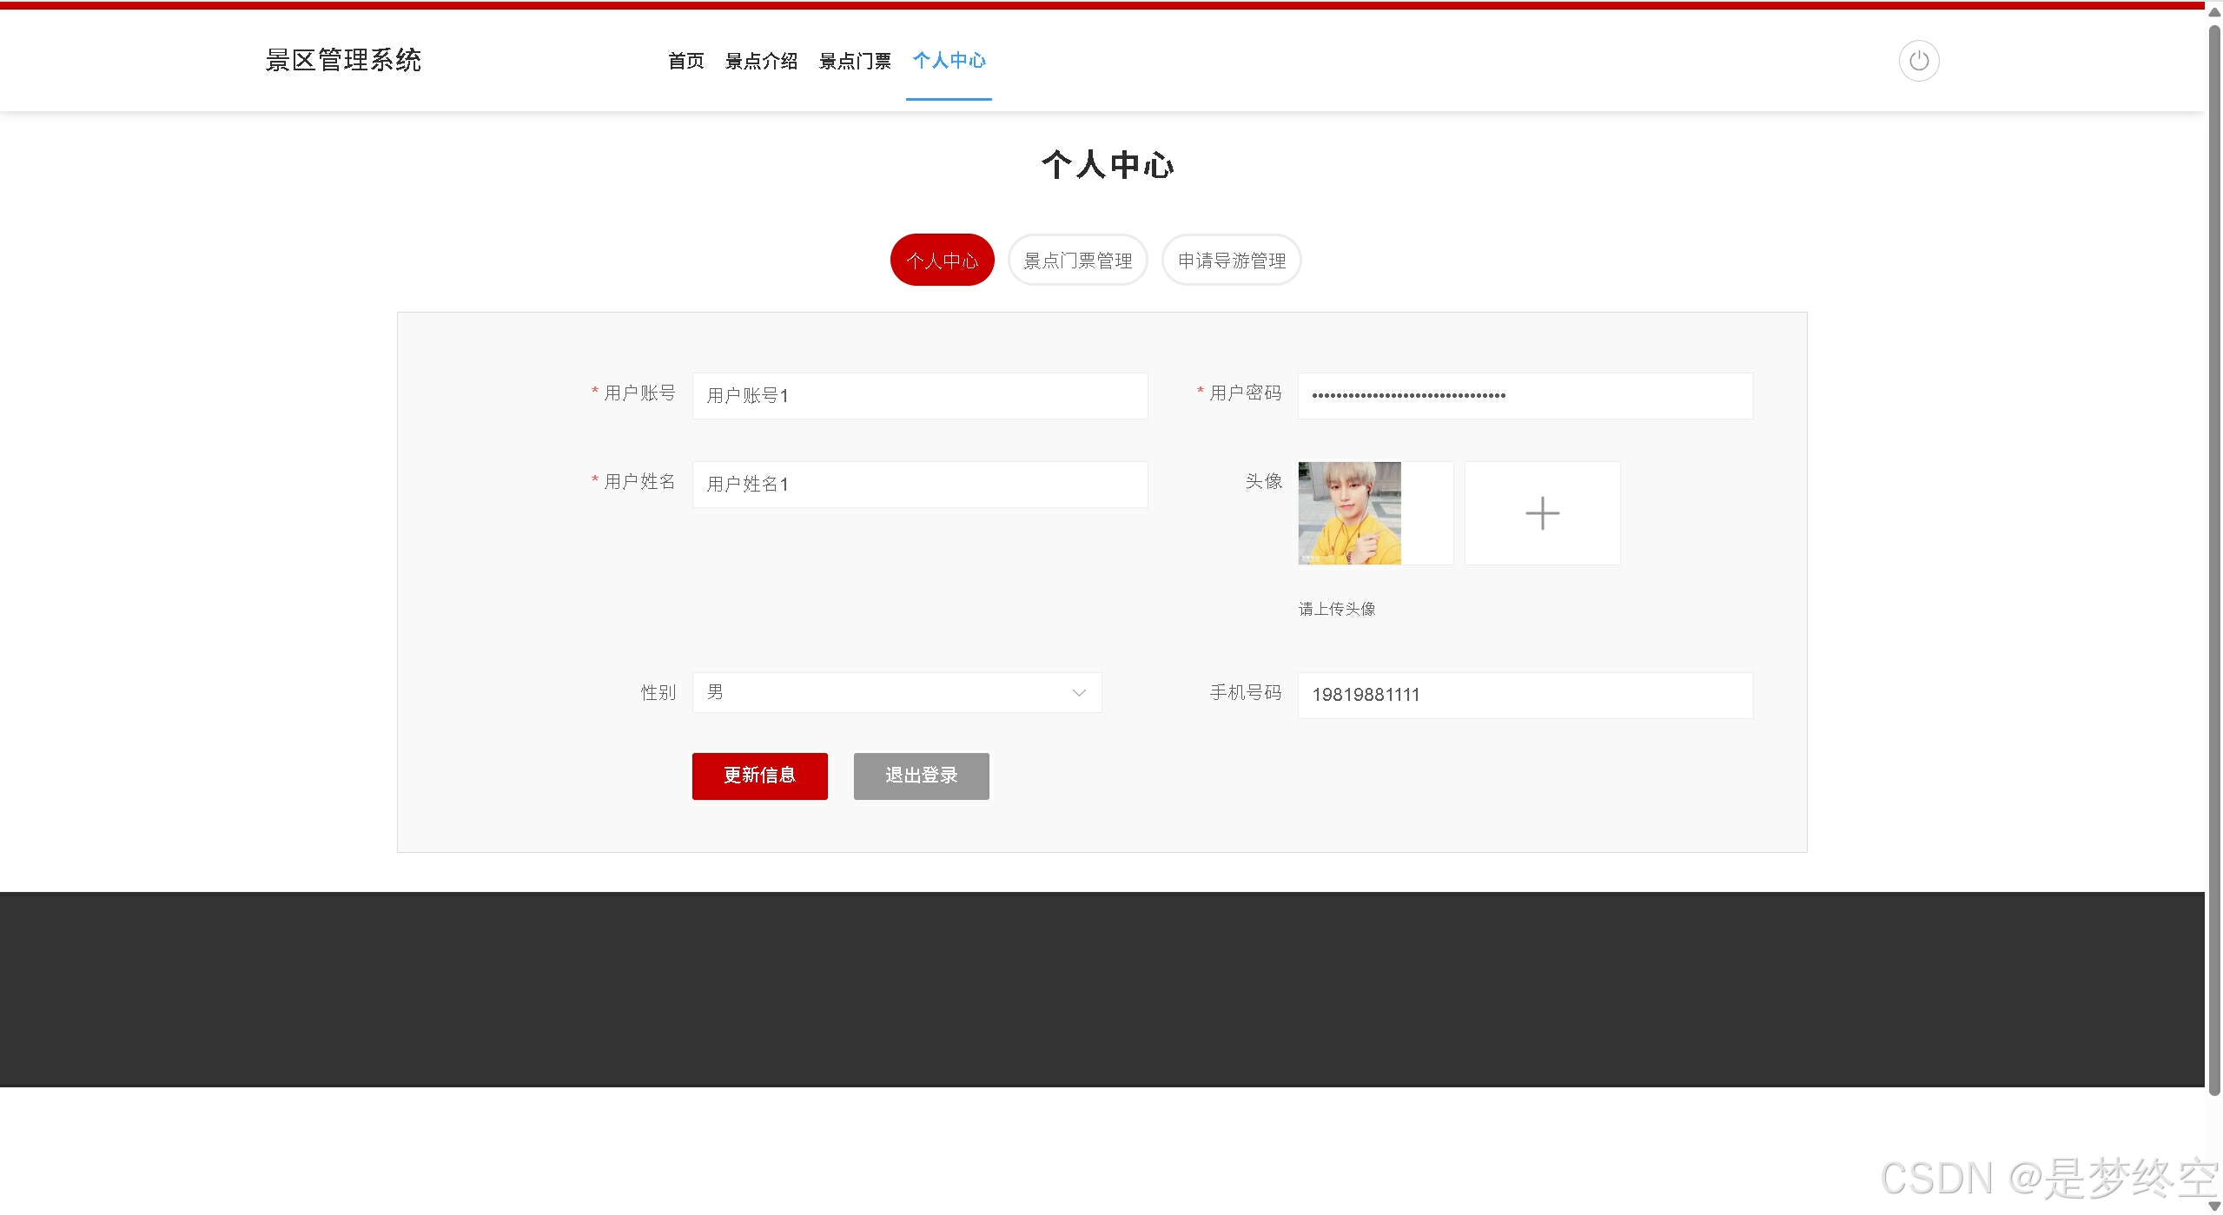
Task: Click the power logout icon
Action: click(1918, 61)
